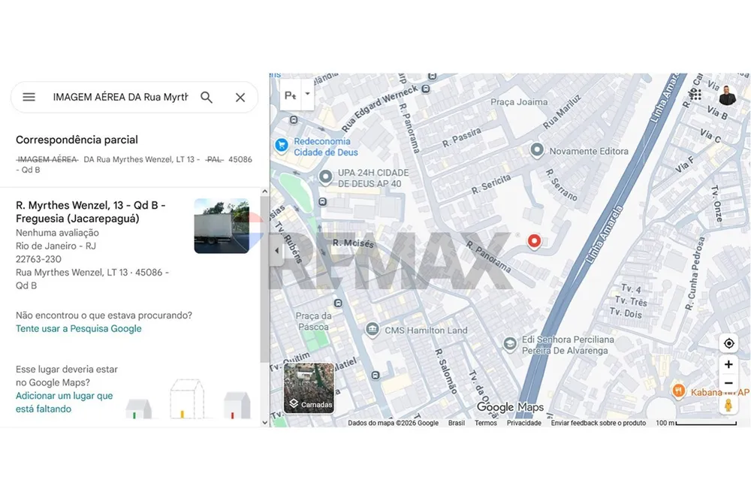Open the street photo thumbnail of the truck
751x501 pixels.
coord(222,226)
